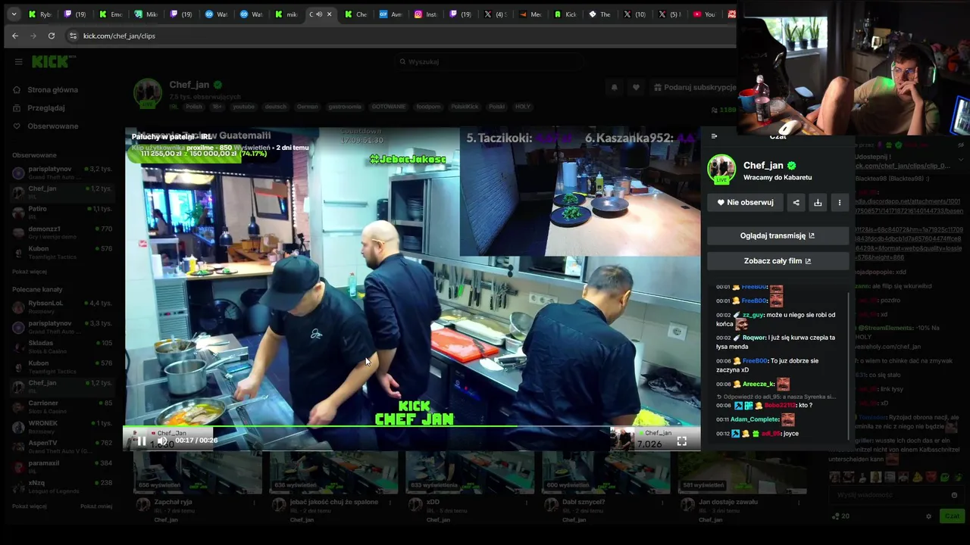The width and height of the screenshot is (970, 545).
Task: Enter fullscreen mode for the clip
Action: [682, 441]
